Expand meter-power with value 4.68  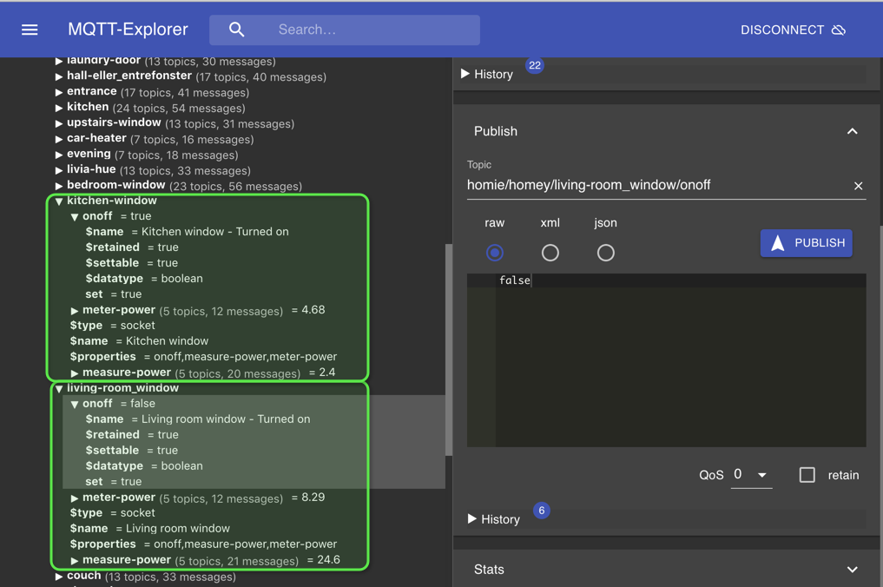tap(75, 311)
